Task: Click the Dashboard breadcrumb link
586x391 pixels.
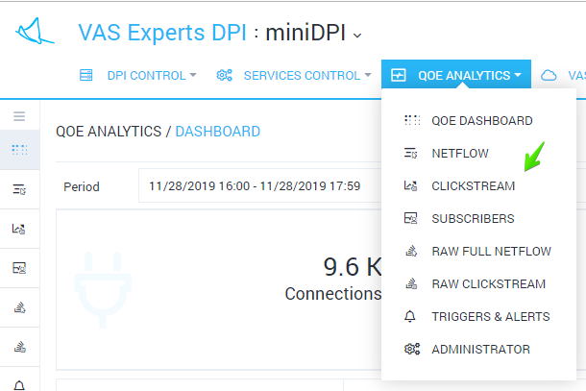Action: coord(217,132)
